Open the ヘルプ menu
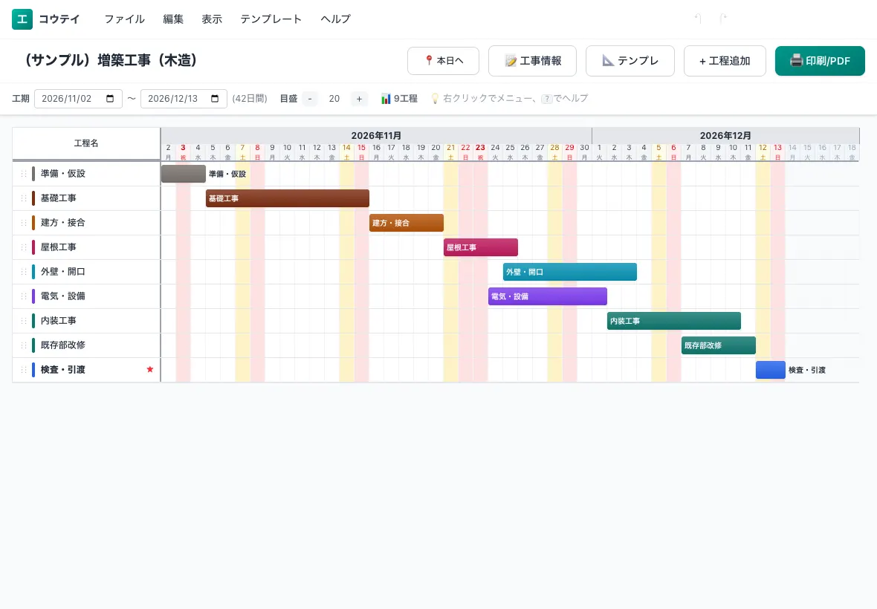The height and width of the screenshot is (609, 877). pos(336,19)
